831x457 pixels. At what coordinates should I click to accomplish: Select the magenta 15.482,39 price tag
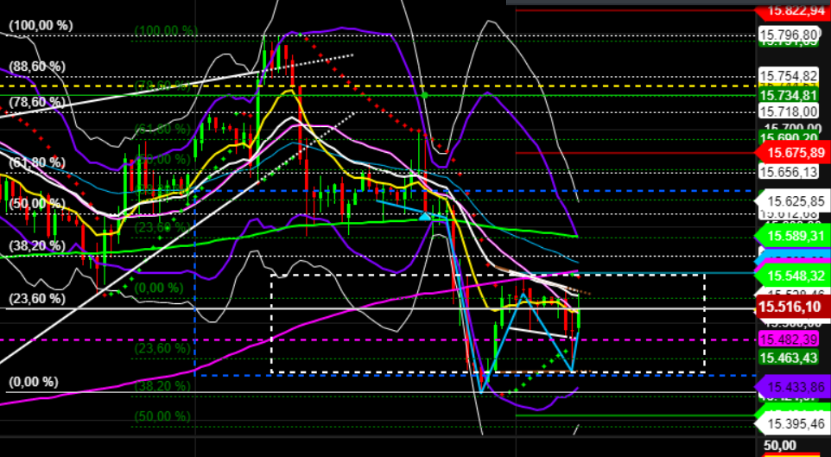click(788, 340)
